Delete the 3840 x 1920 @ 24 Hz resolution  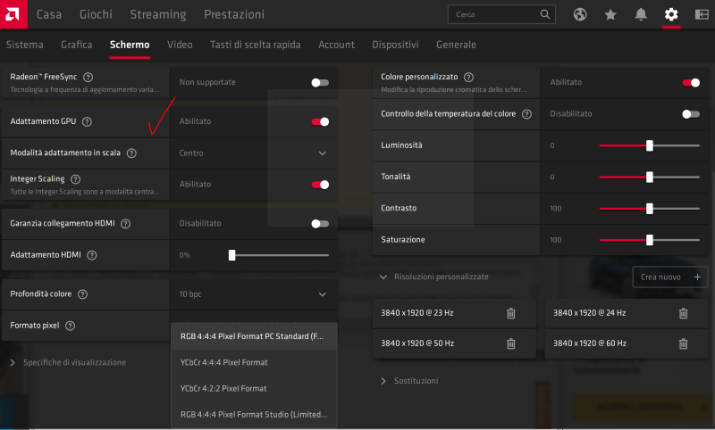[x=683, y=313]
